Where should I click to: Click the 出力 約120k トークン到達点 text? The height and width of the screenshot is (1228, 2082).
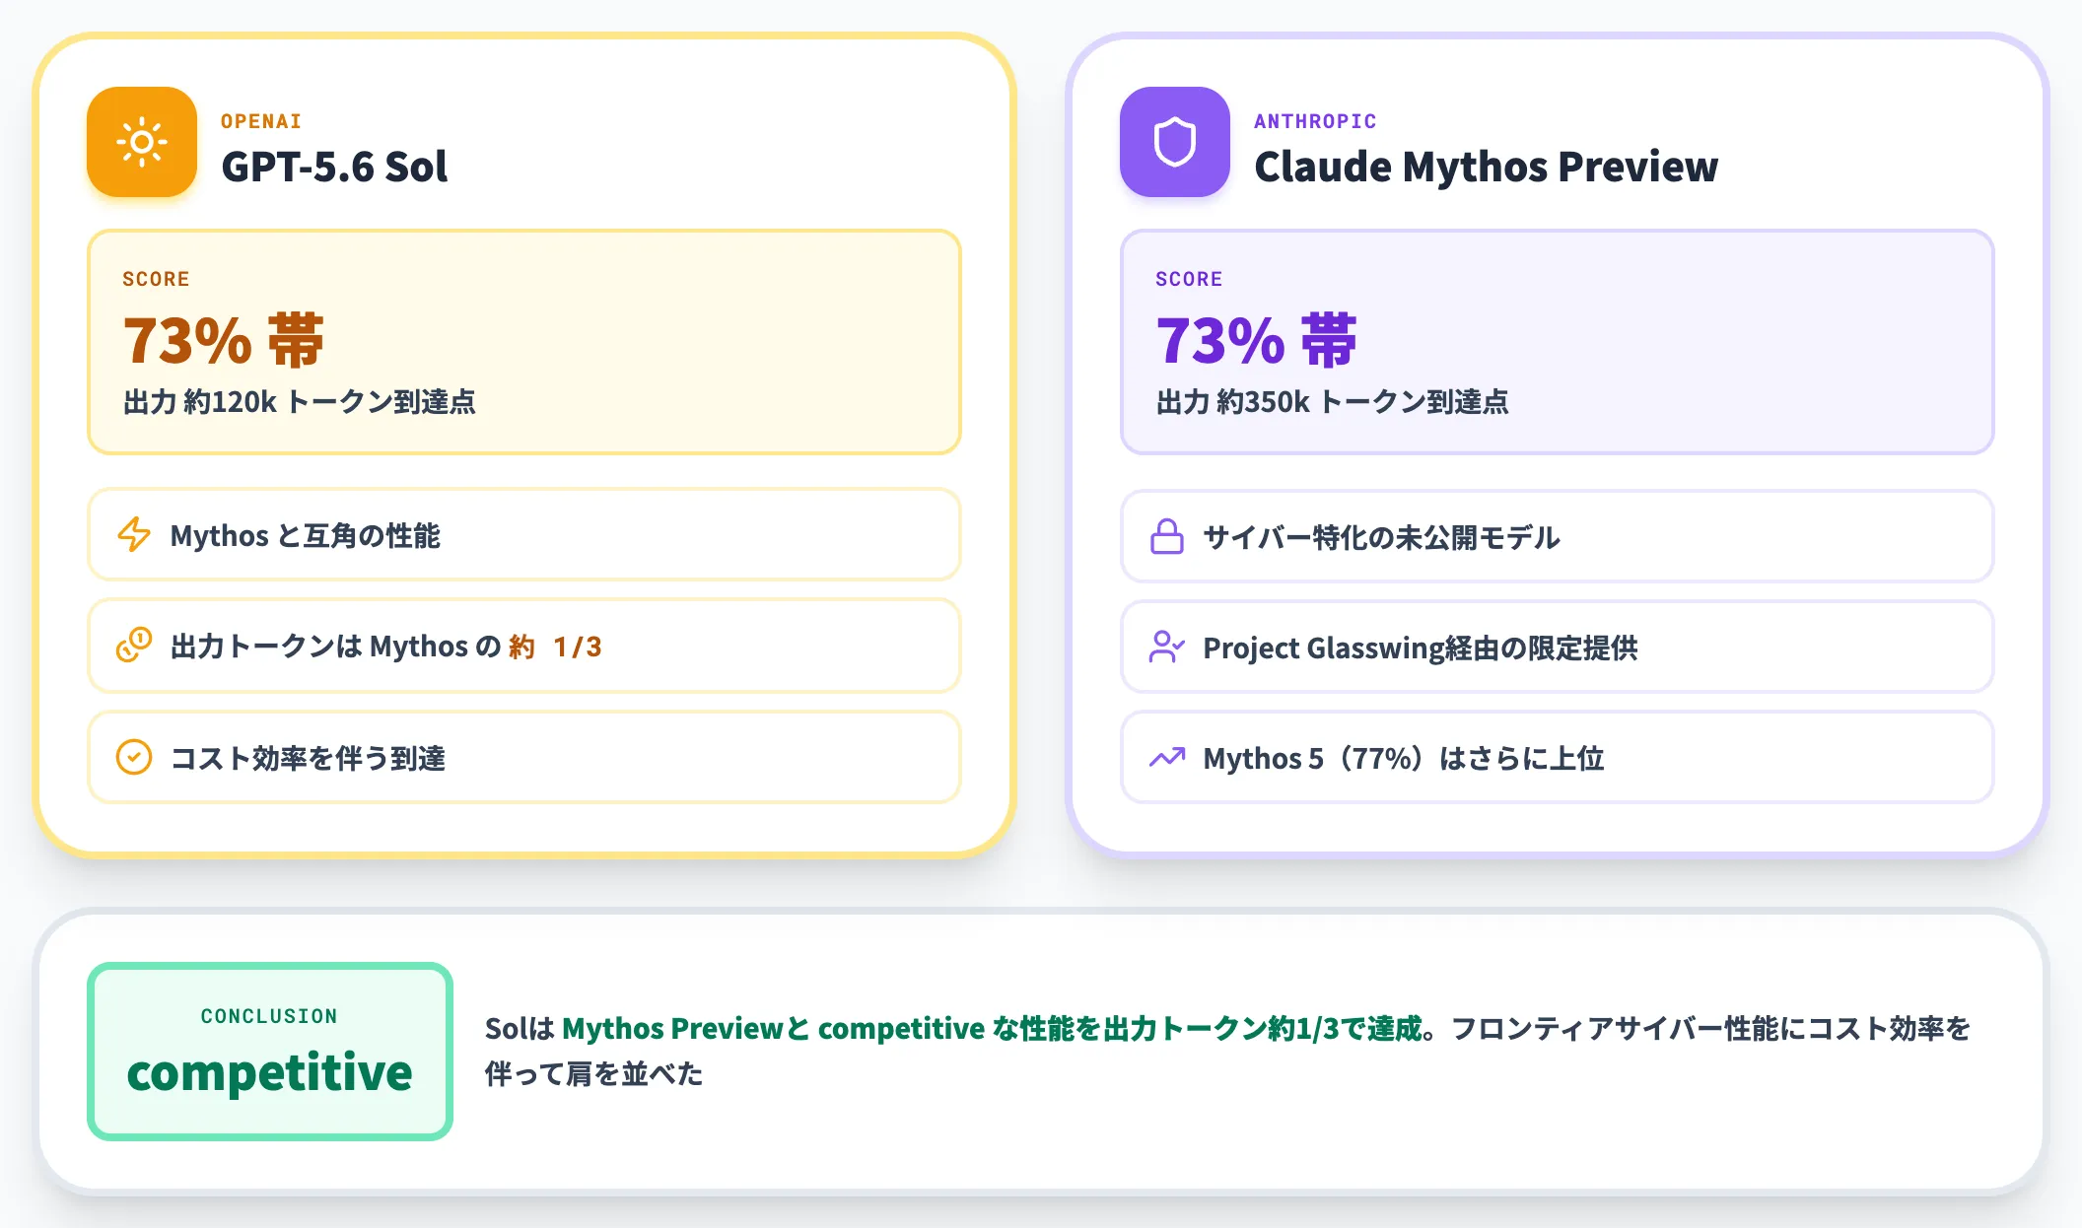pyautogui.click(x=299, y=401)
